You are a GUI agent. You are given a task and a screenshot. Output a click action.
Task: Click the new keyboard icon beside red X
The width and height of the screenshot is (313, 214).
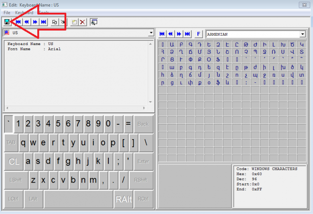pyautogui.click(x=74, y=22)
